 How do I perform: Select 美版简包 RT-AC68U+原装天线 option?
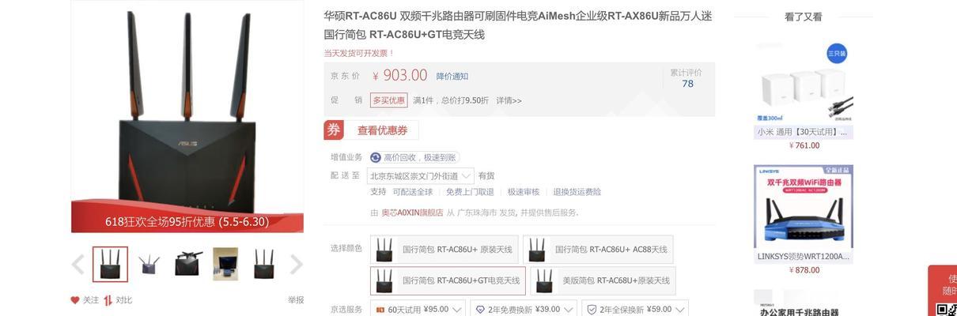pyautogui.click(x=603, y=280)
